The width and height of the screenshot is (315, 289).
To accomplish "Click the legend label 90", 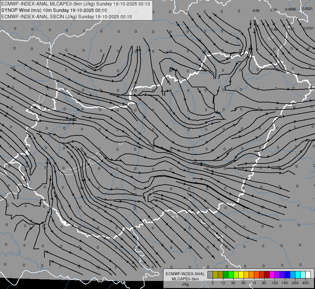I will 264,283.
